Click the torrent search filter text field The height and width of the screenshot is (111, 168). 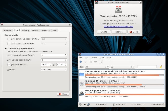[147, 67]
